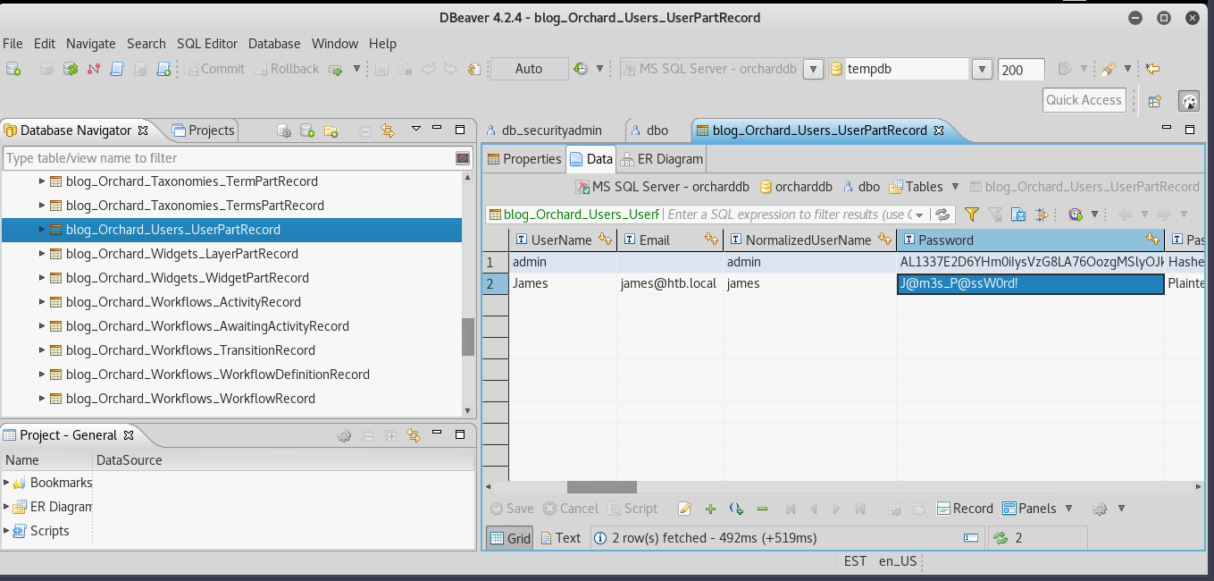The width and height of the screenshot is (1214, 581).
Task: Click refresh icon in status bar
Action: 1001,538
